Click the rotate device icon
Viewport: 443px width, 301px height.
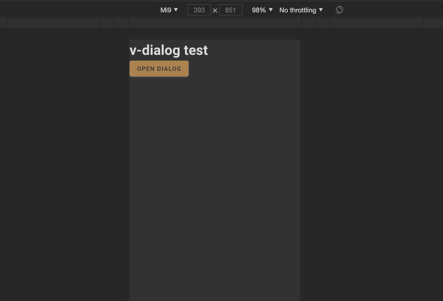click(339, 10)
